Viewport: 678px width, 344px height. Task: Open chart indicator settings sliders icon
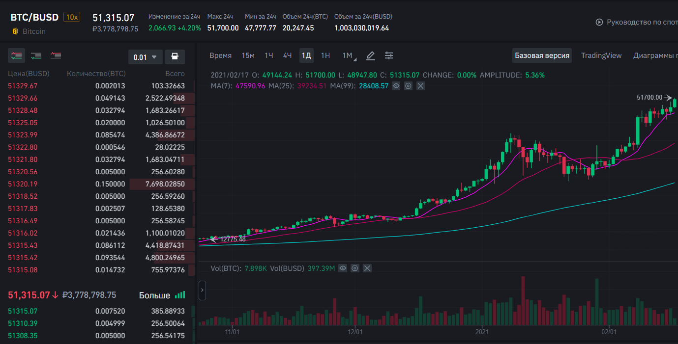coord(389,56)
